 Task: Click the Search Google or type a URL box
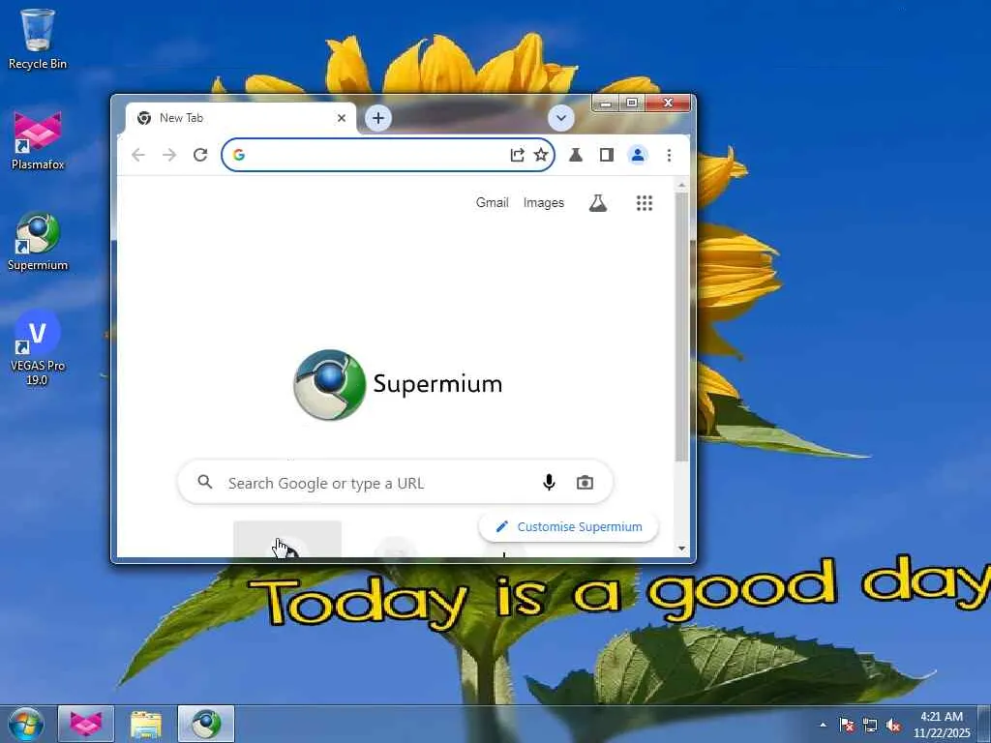[x=396, y=483]
